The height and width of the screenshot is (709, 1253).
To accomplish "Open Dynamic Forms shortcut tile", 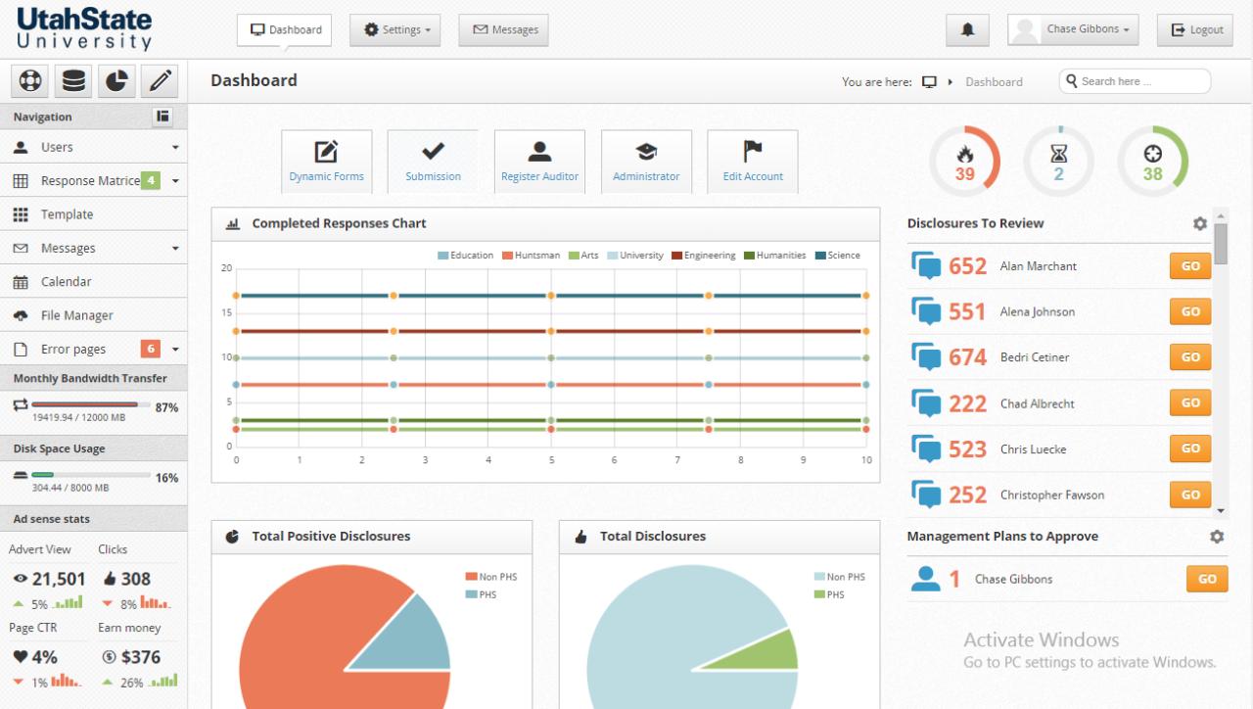I will click(326, 162).
